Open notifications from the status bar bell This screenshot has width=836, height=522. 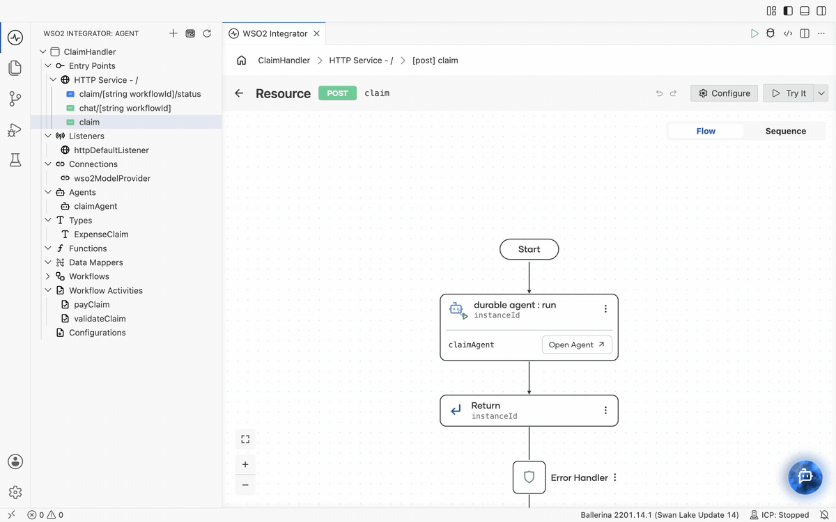click(823, 515)
